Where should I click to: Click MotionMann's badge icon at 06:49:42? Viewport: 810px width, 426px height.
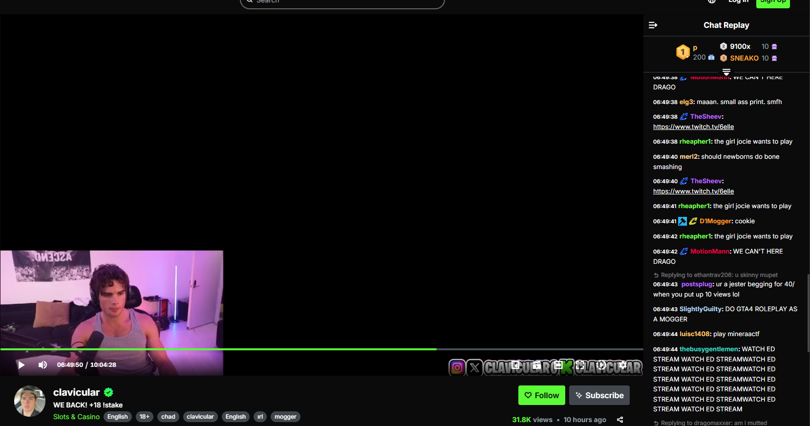[x=684, y=252]
